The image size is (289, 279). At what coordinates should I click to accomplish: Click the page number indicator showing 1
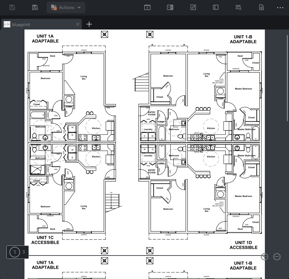pos(14,252)
